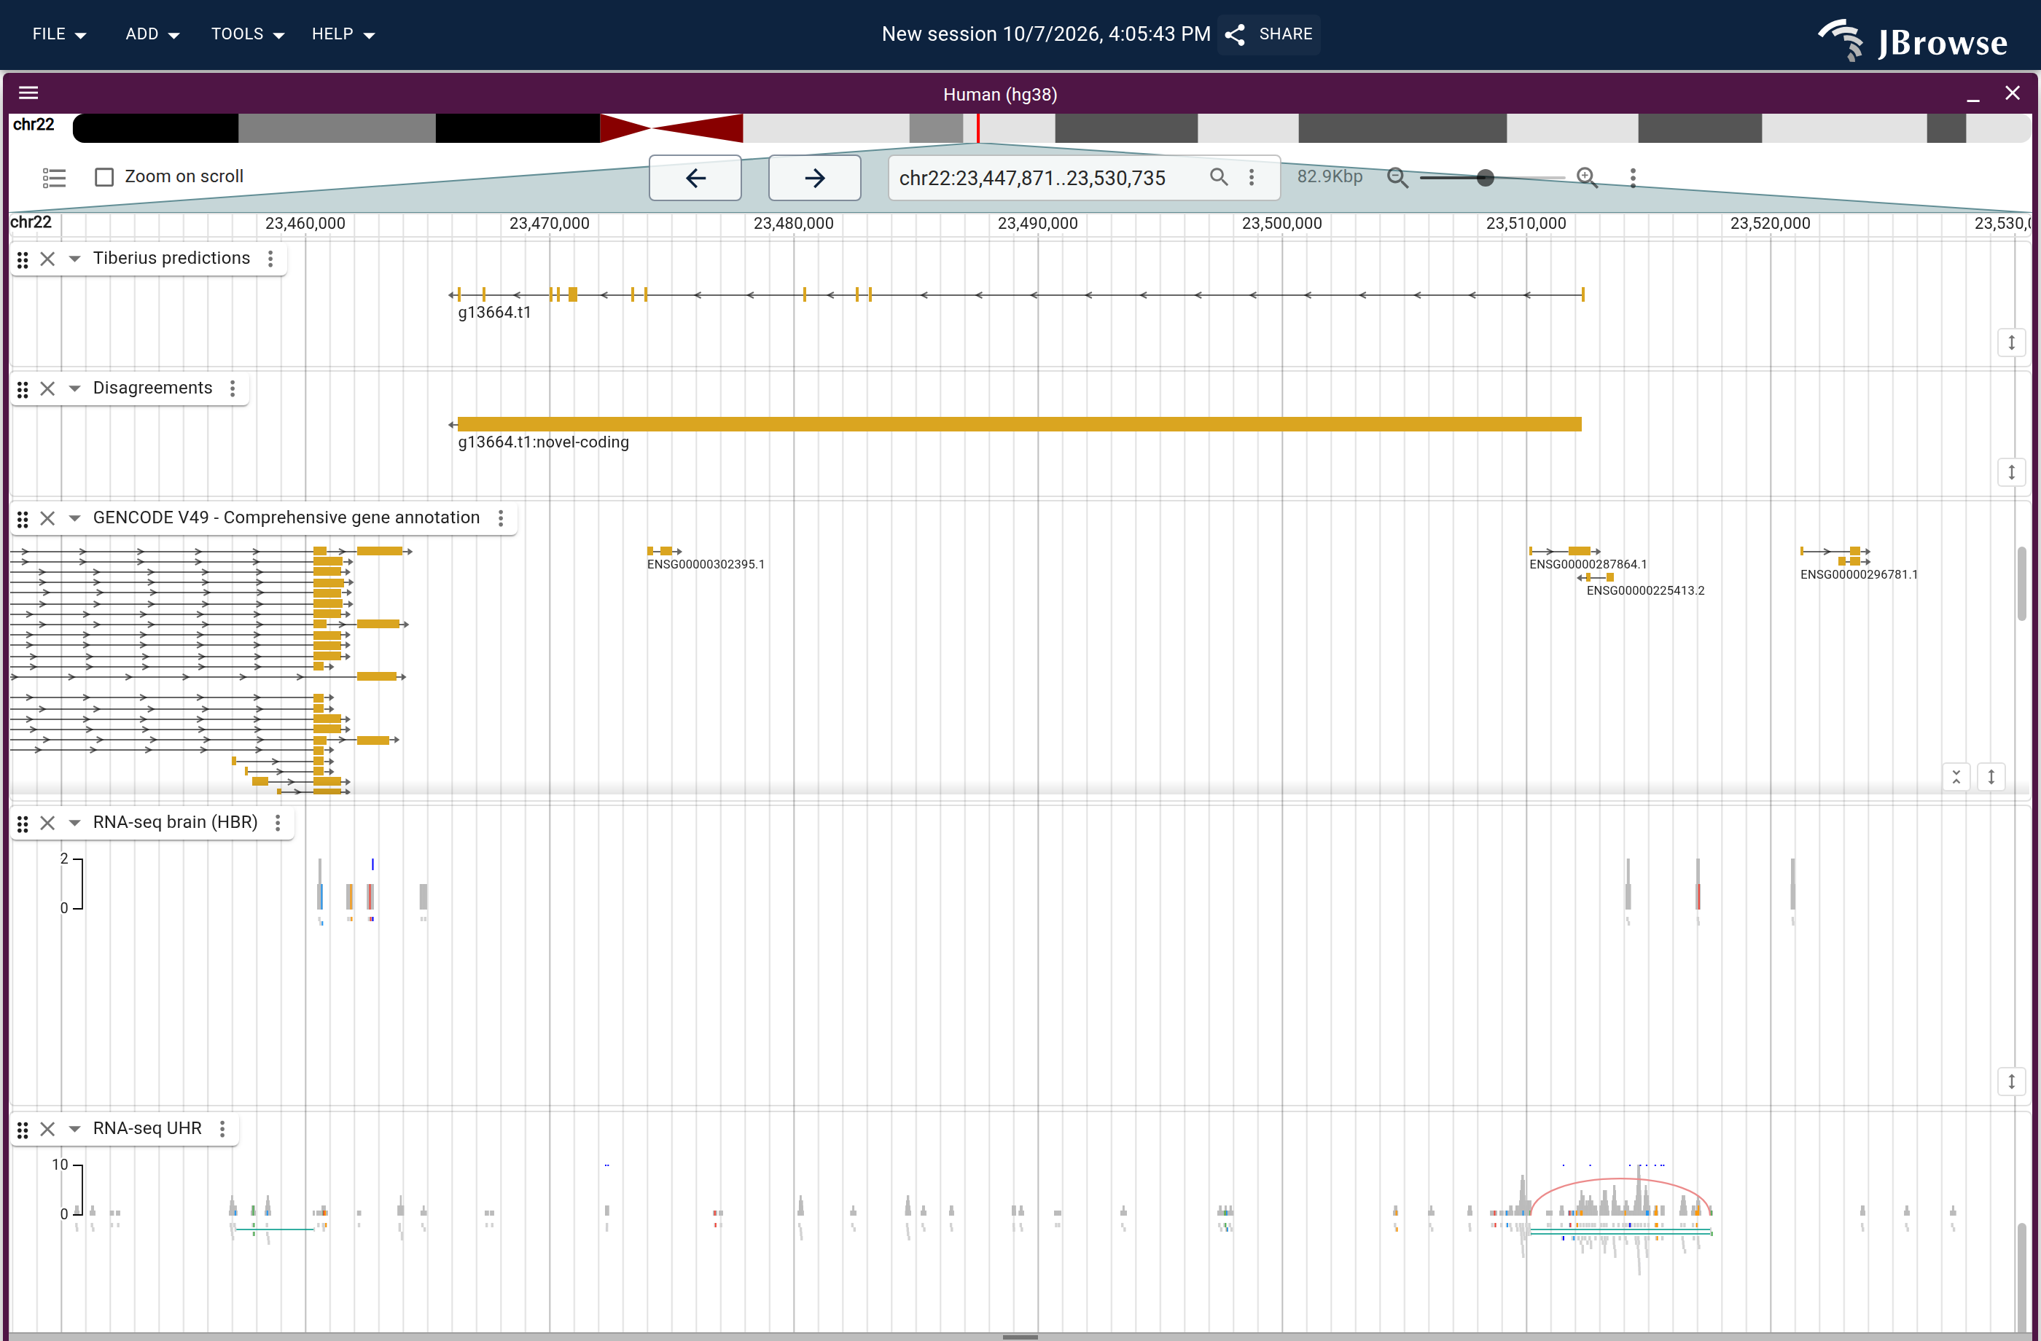Click collapse icon on GENCODE track bottom right
Screen dimensions: 2041x1341
click(x=1956, y=777)
